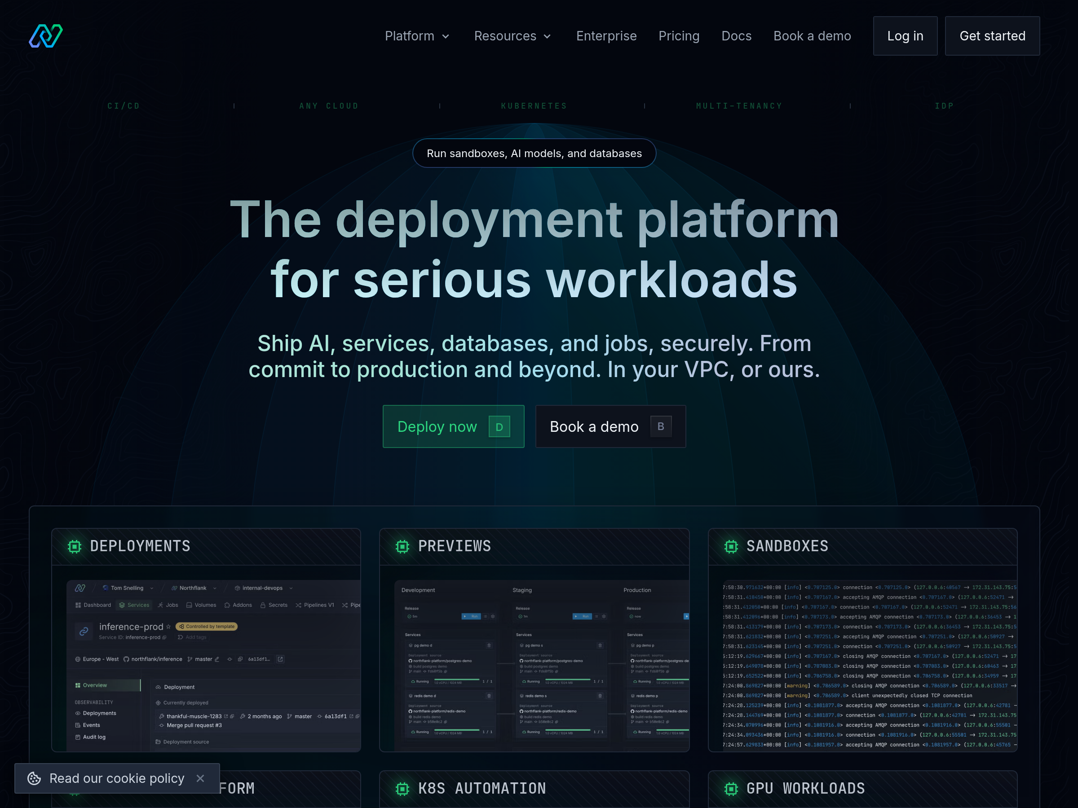This screenshot has height=808, width=1078.
Task: Click the Production column heading in Previews
Action: [x=637, y=590]
